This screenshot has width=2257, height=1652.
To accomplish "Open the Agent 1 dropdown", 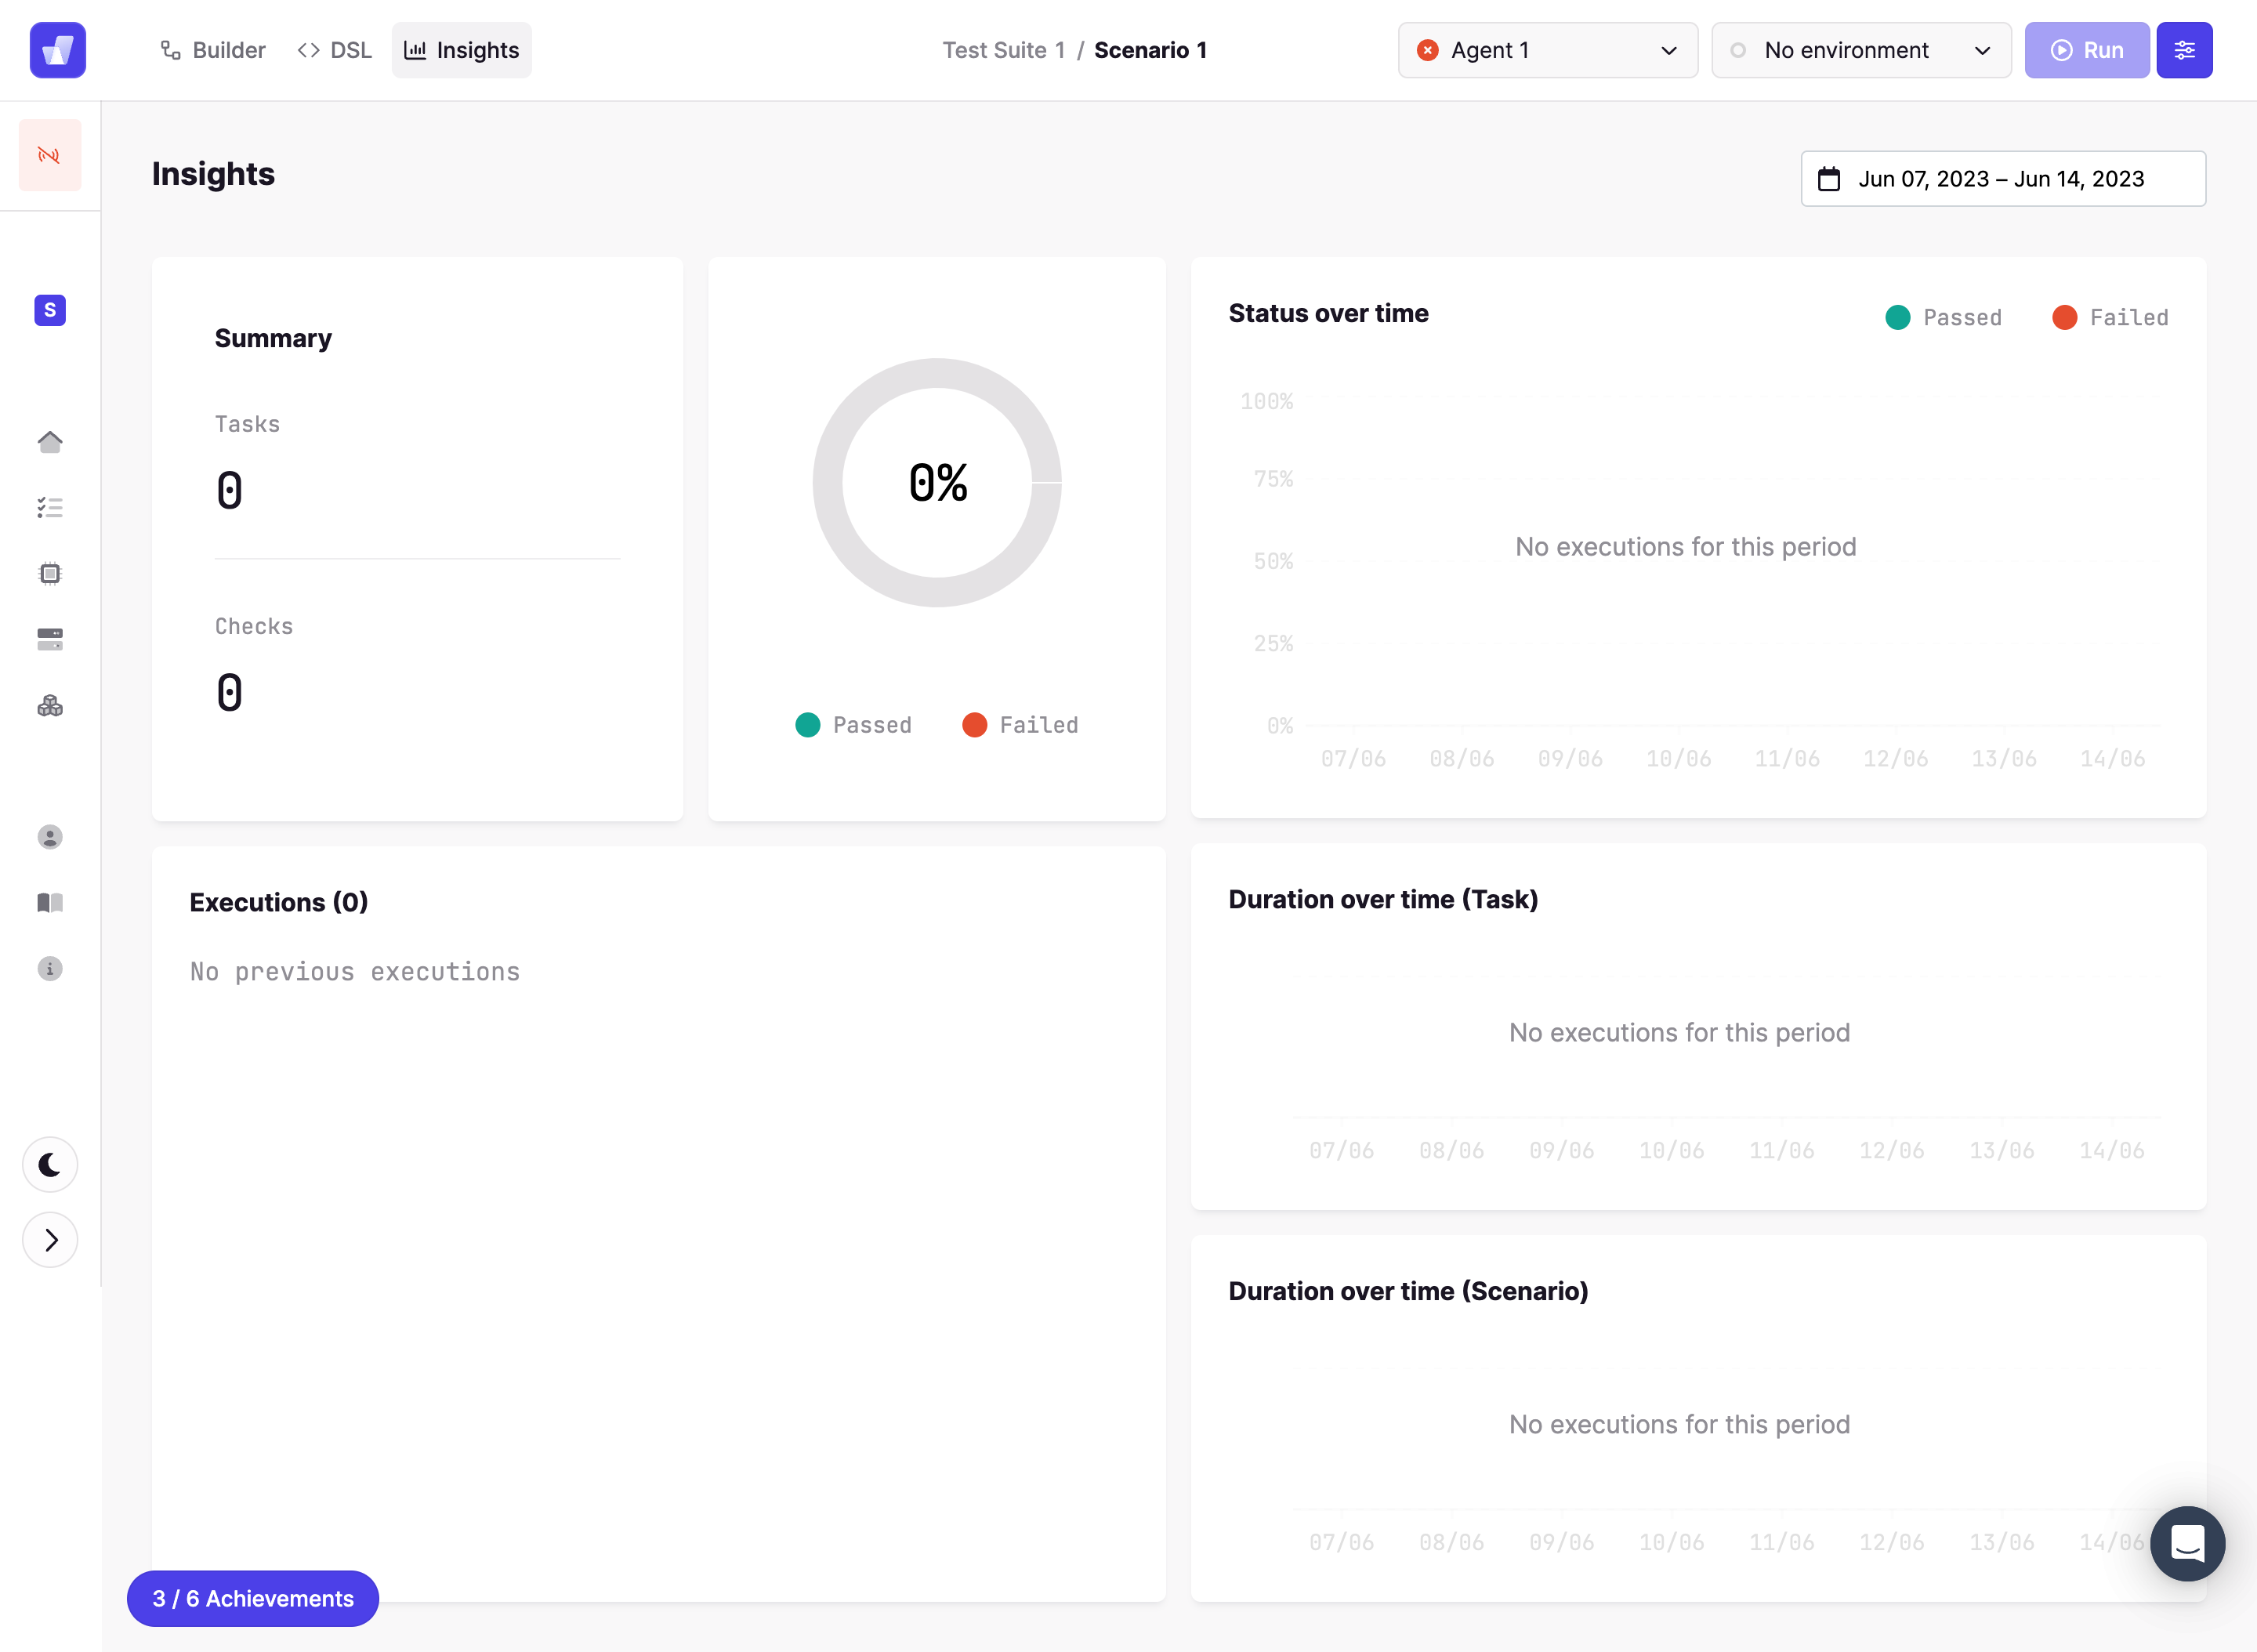I will coord(1548,50).
